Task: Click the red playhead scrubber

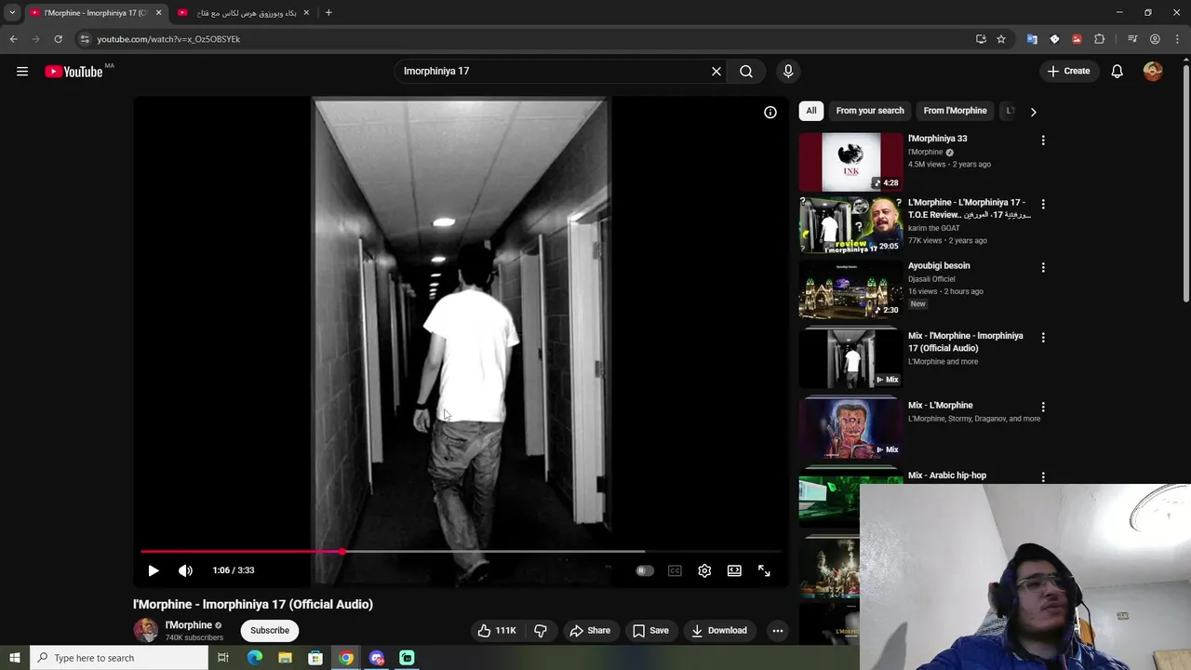Action: point(342,552)
